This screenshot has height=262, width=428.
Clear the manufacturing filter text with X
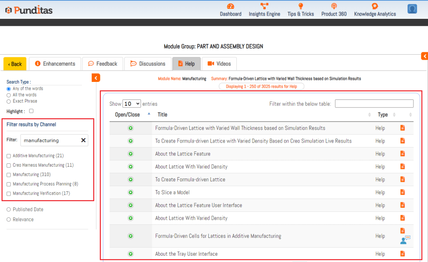83,140
